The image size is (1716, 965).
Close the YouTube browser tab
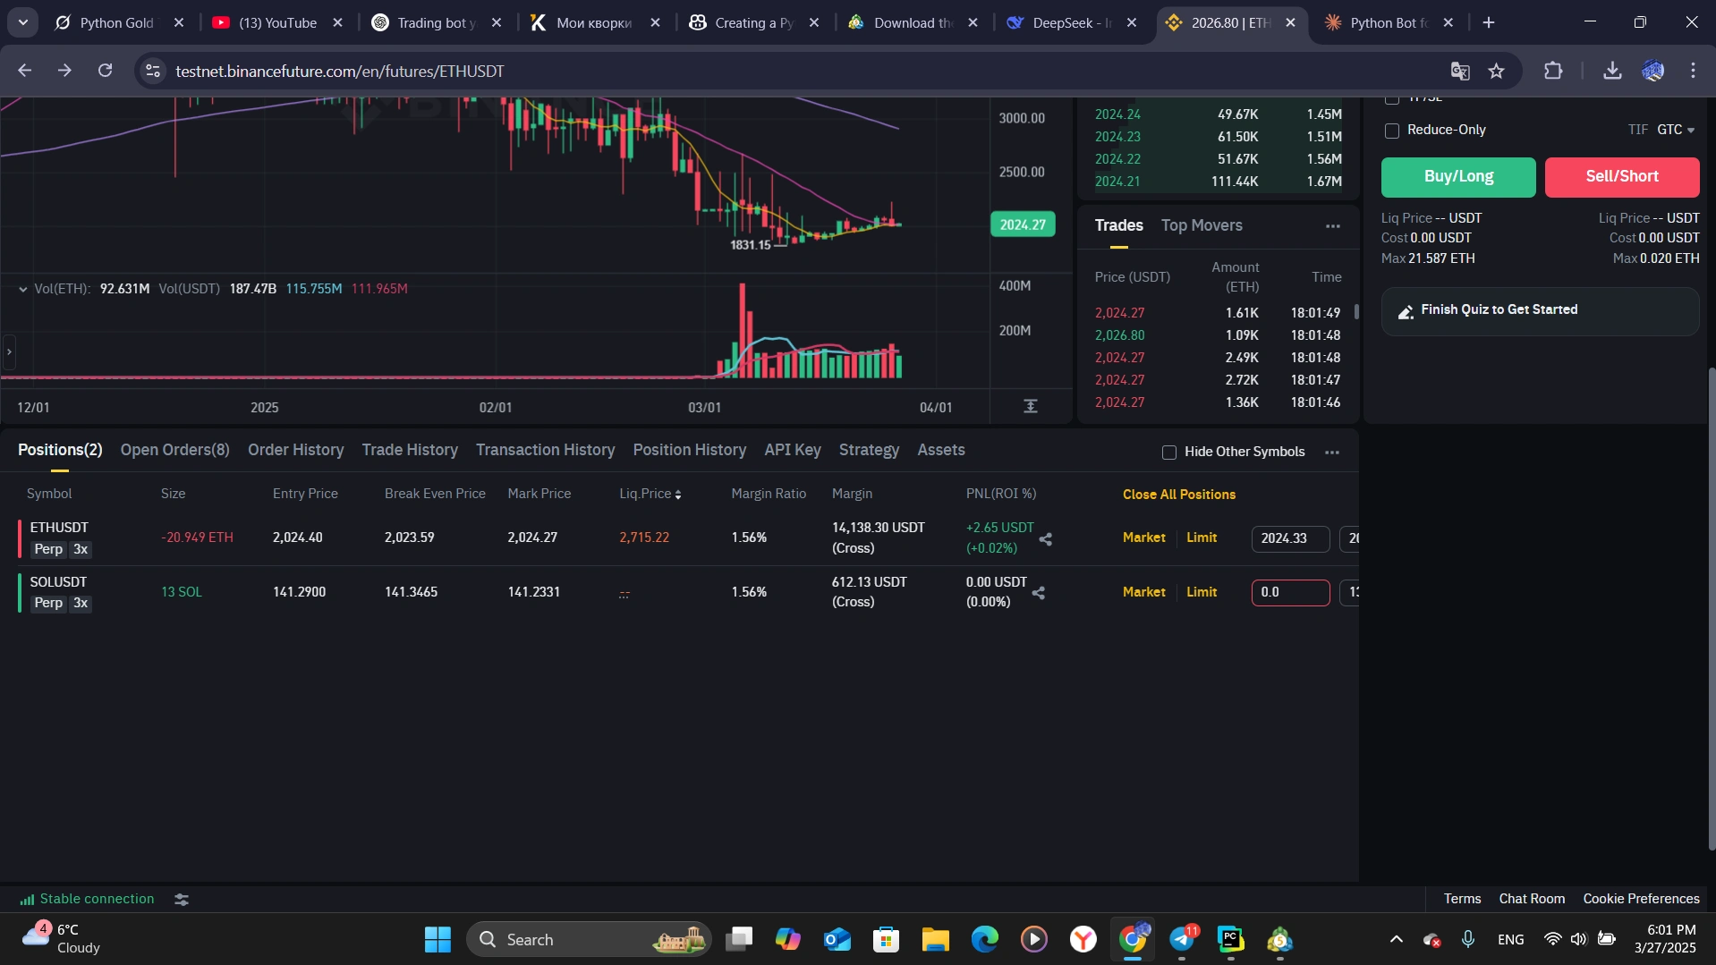(337, 22)
